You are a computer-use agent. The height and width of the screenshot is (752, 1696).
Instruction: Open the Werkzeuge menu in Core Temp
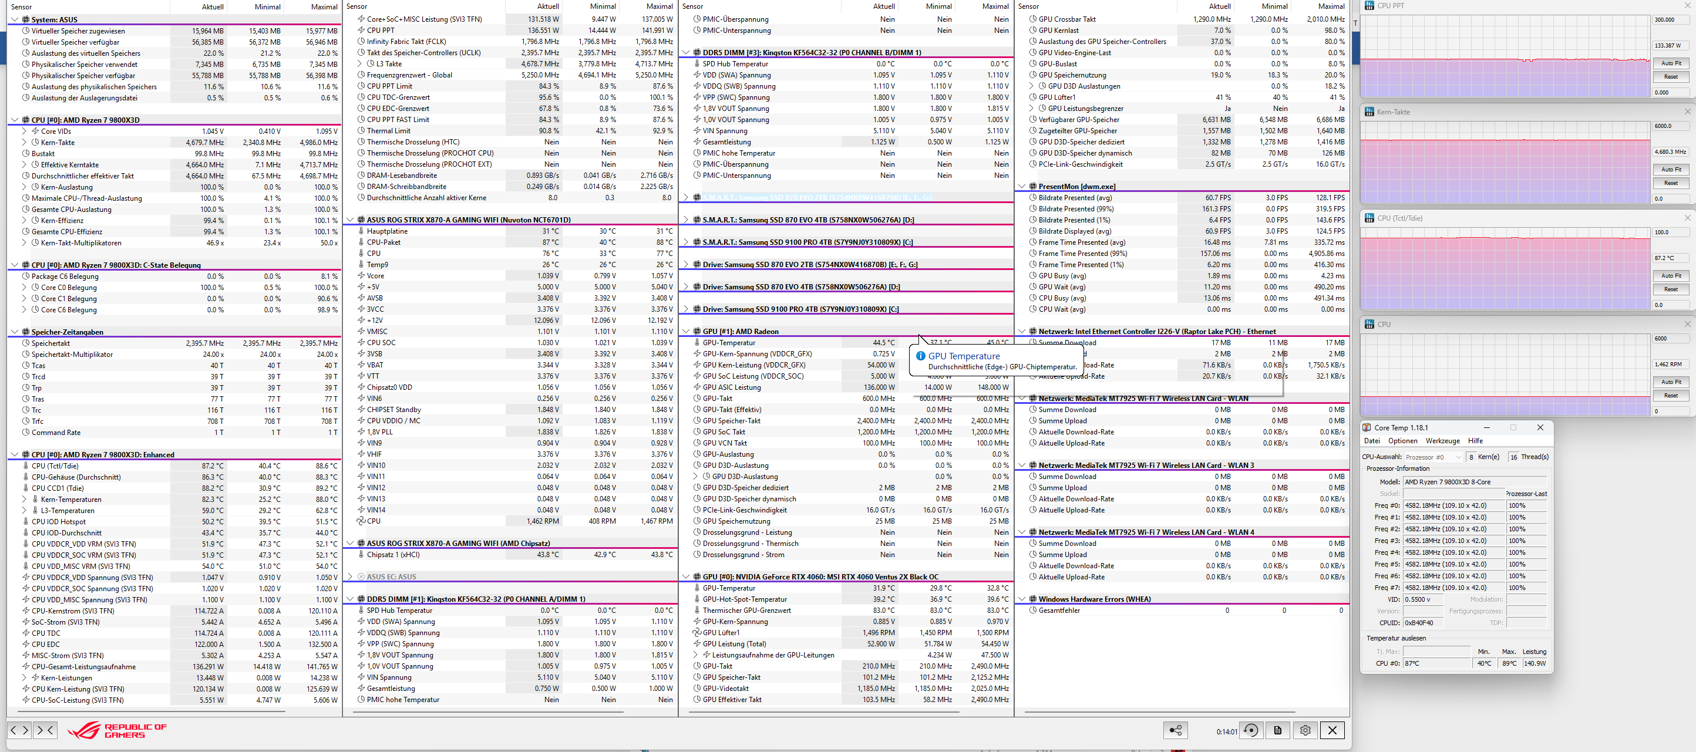1442,441
